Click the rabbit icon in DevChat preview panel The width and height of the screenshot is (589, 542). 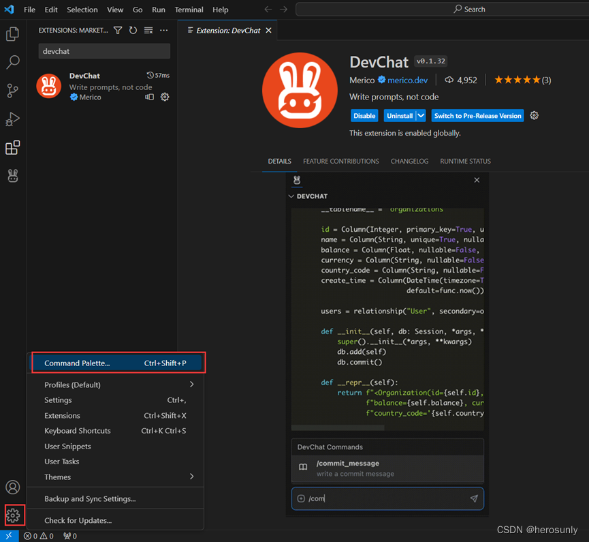297,180
